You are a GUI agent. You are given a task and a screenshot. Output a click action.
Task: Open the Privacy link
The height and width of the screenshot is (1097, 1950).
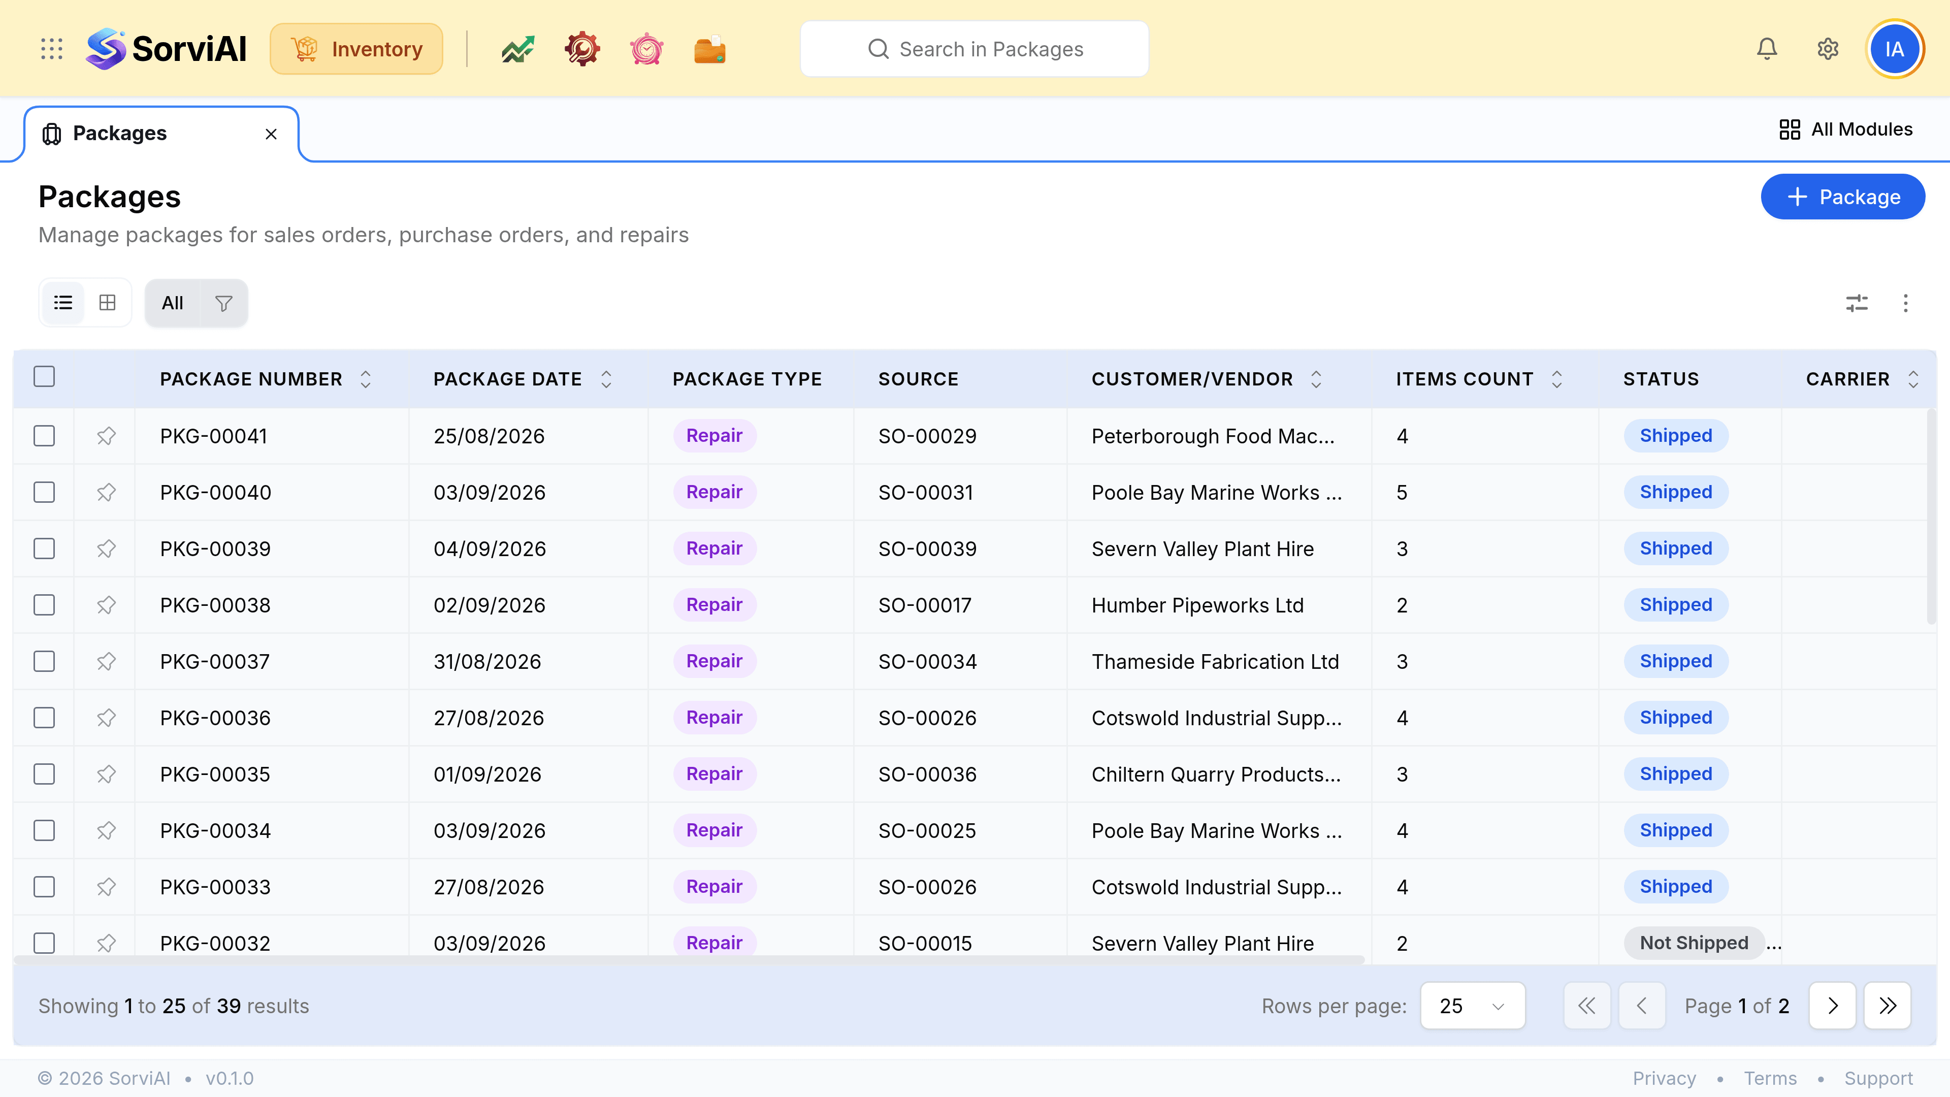coord(1664,1078)
